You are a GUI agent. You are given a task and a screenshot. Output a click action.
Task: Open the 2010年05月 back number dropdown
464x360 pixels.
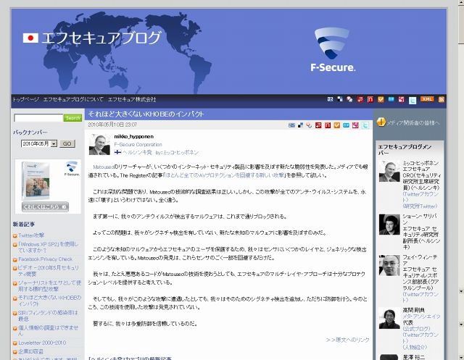pos(39,144)
